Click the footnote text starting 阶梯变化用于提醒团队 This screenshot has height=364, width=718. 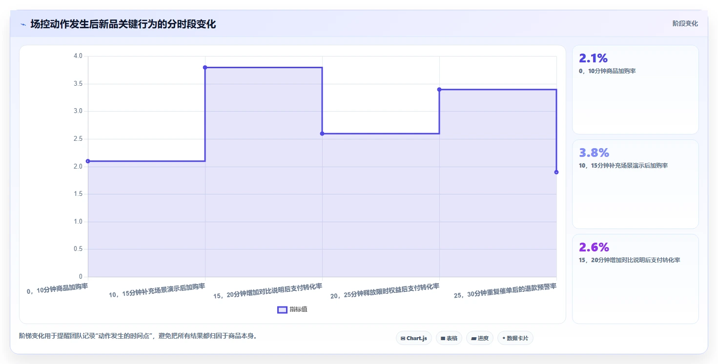(x=138, y=336)
